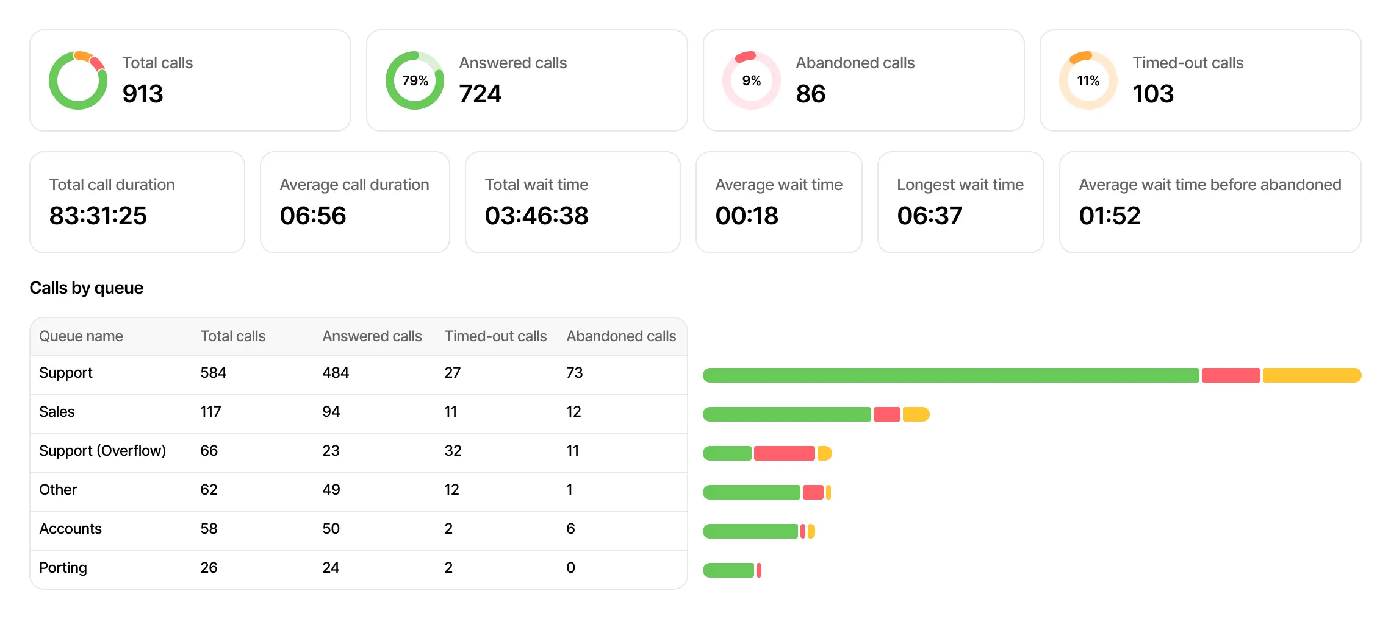Select the Total calls value 913
This screenshot has height=619, width=1391.
pyautogui.click(x=143, y=94)
